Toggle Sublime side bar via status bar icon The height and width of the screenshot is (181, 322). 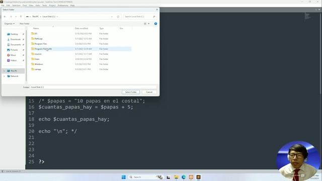(x=3, y=171)
